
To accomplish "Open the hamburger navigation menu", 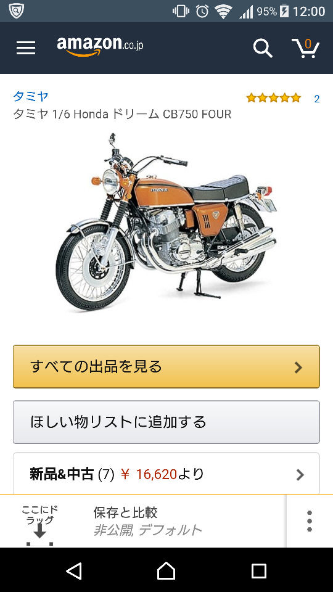I will (x=26, y=48).
